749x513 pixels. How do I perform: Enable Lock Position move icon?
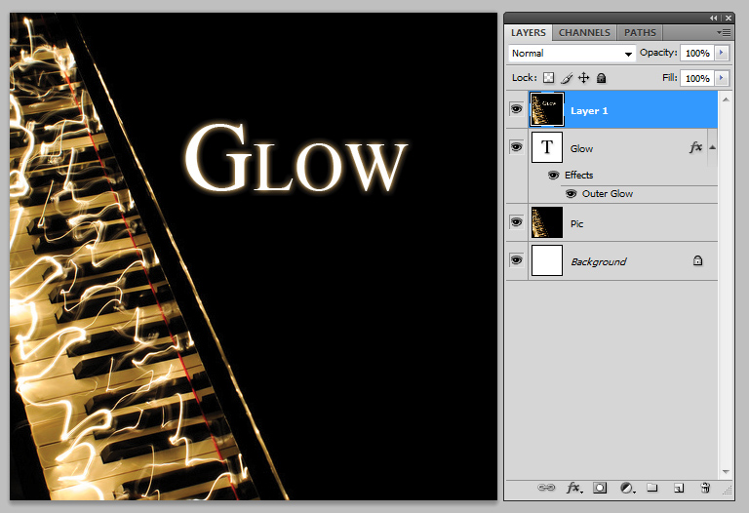point(583,78)
